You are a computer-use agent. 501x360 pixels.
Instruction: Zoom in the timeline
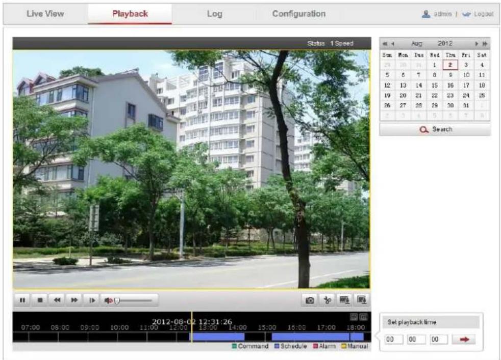point(364,317)
